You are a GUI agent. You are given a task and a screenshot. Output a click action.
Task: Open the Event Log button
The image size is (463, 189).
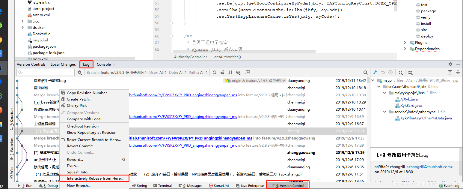pos(449,186)
